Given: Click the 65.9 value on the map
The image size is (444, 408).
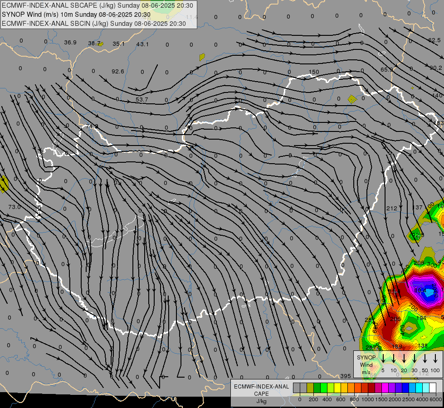Looking at the screenshot, I should tap(387, 69).
